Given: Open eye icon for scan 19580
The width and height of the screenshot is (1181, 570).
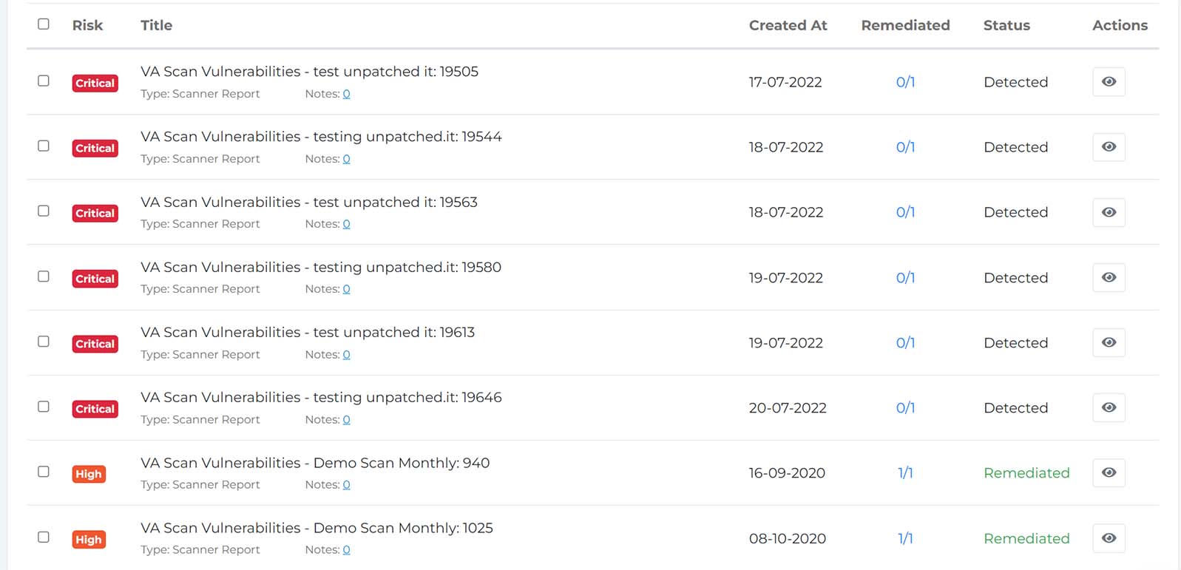Looking at the screenshot, I should coord(1109,277).
